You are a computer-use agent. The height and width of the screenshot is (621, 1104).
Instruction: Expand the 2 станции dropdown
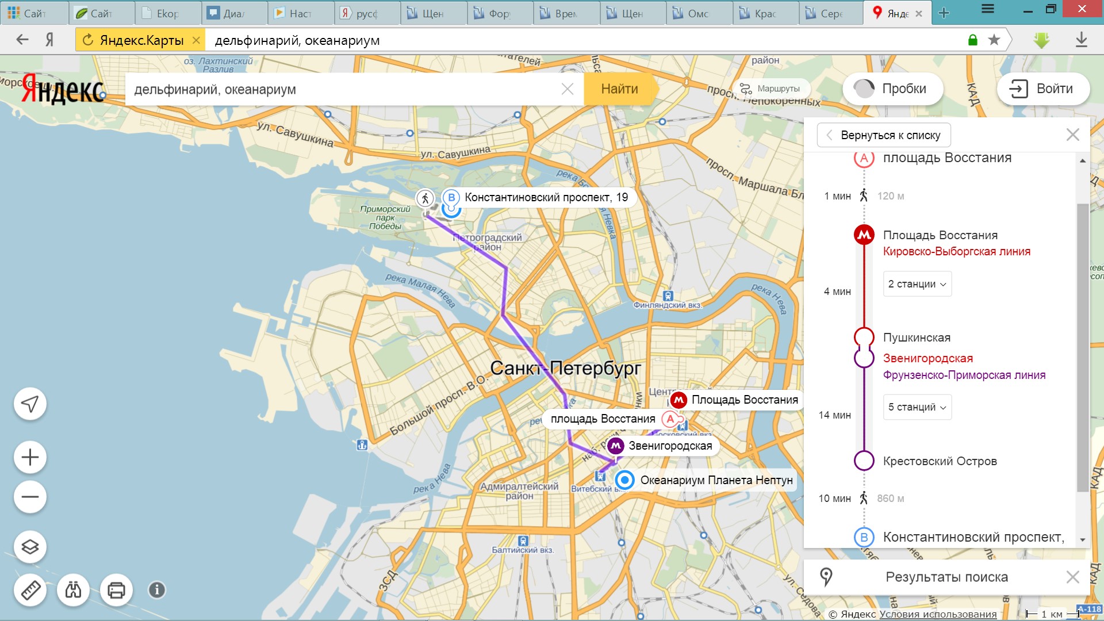917,284
